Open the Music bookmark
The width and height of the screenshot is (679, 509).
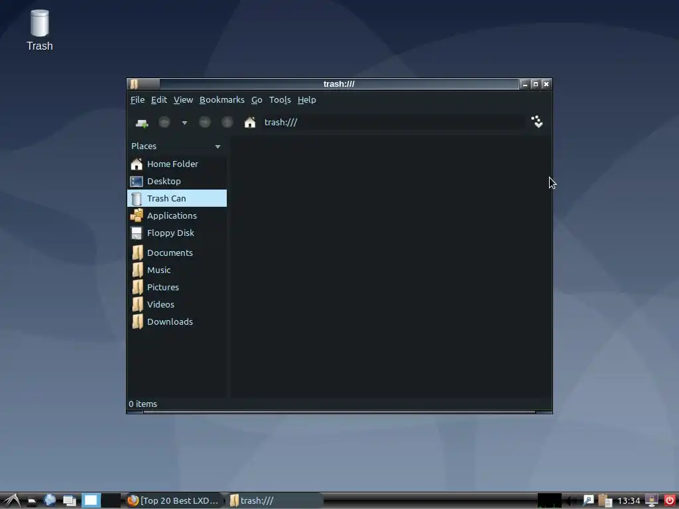pyautogui.click(x=177, y=270)
